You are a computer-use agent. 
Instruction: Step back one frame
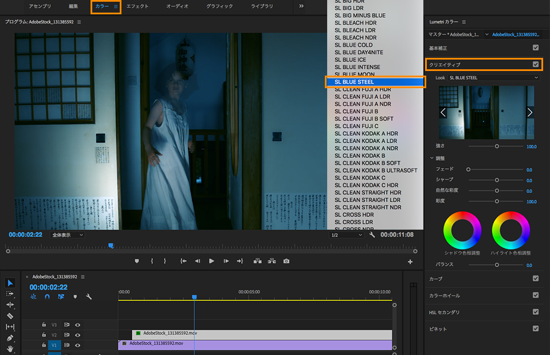tap(198, 261)
